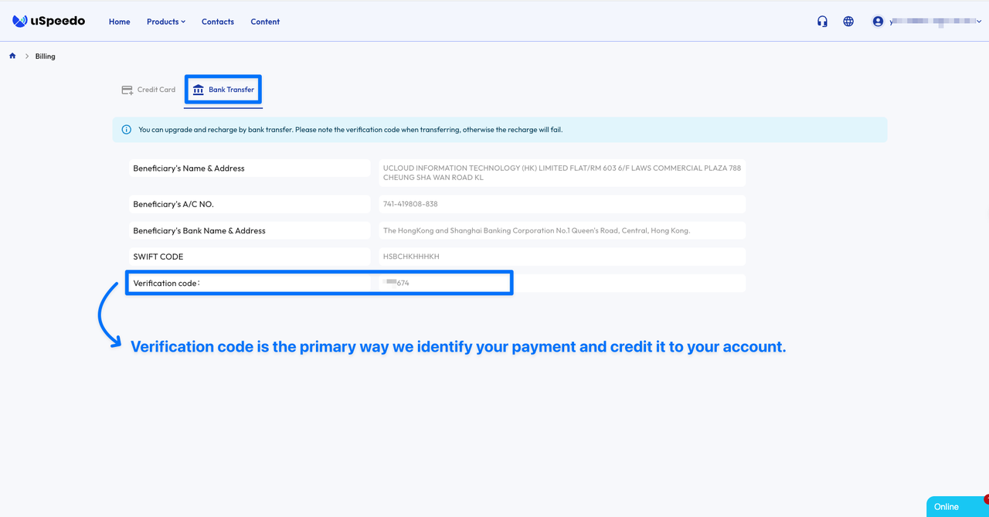Click the uSpeedo logo
989x517 pixels.
[48, 21]
